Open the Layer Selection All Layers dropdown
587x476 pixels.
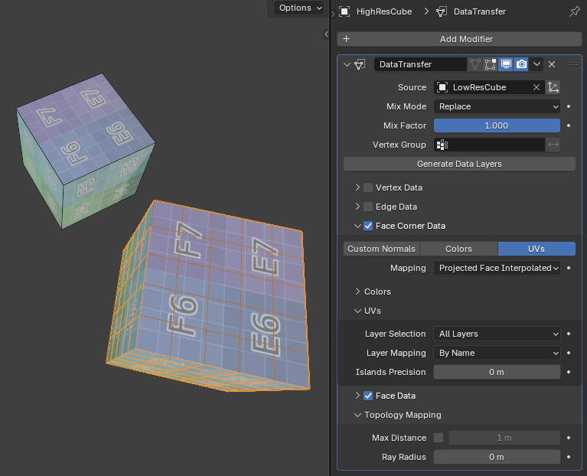click(x=497, y=334)
